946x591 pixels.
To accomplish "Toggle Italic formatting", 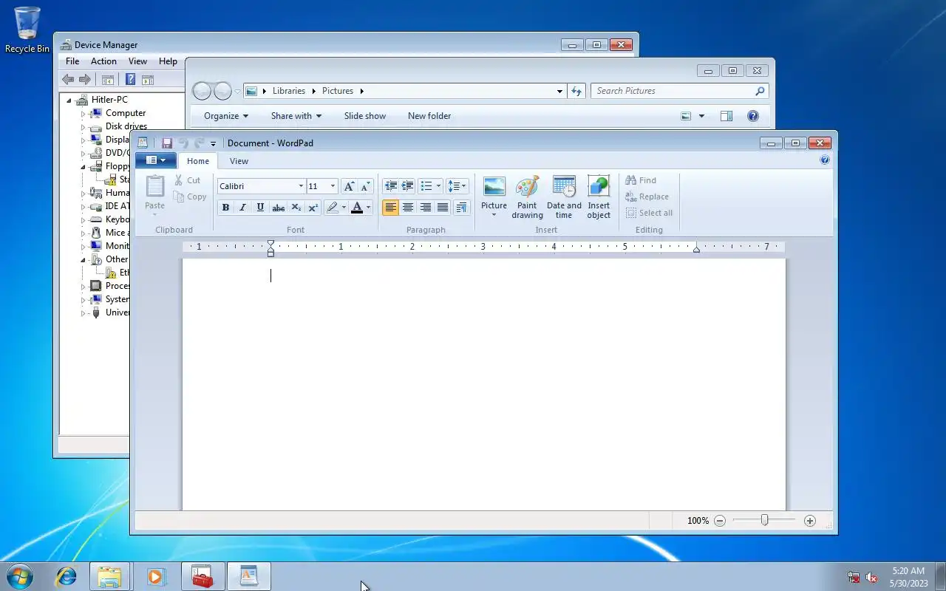I will [x=242, y=208].
